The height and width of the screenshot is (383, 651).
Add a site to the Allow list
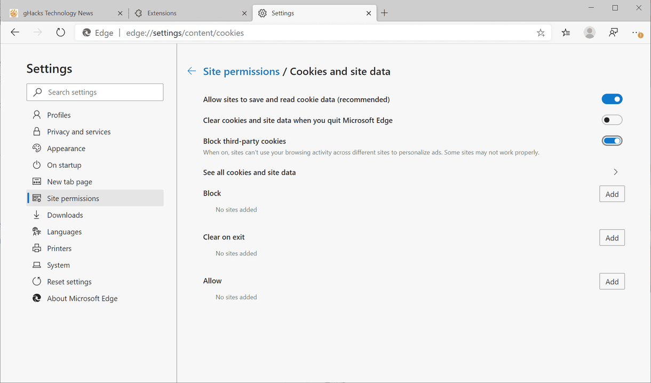tap(612, 282)
